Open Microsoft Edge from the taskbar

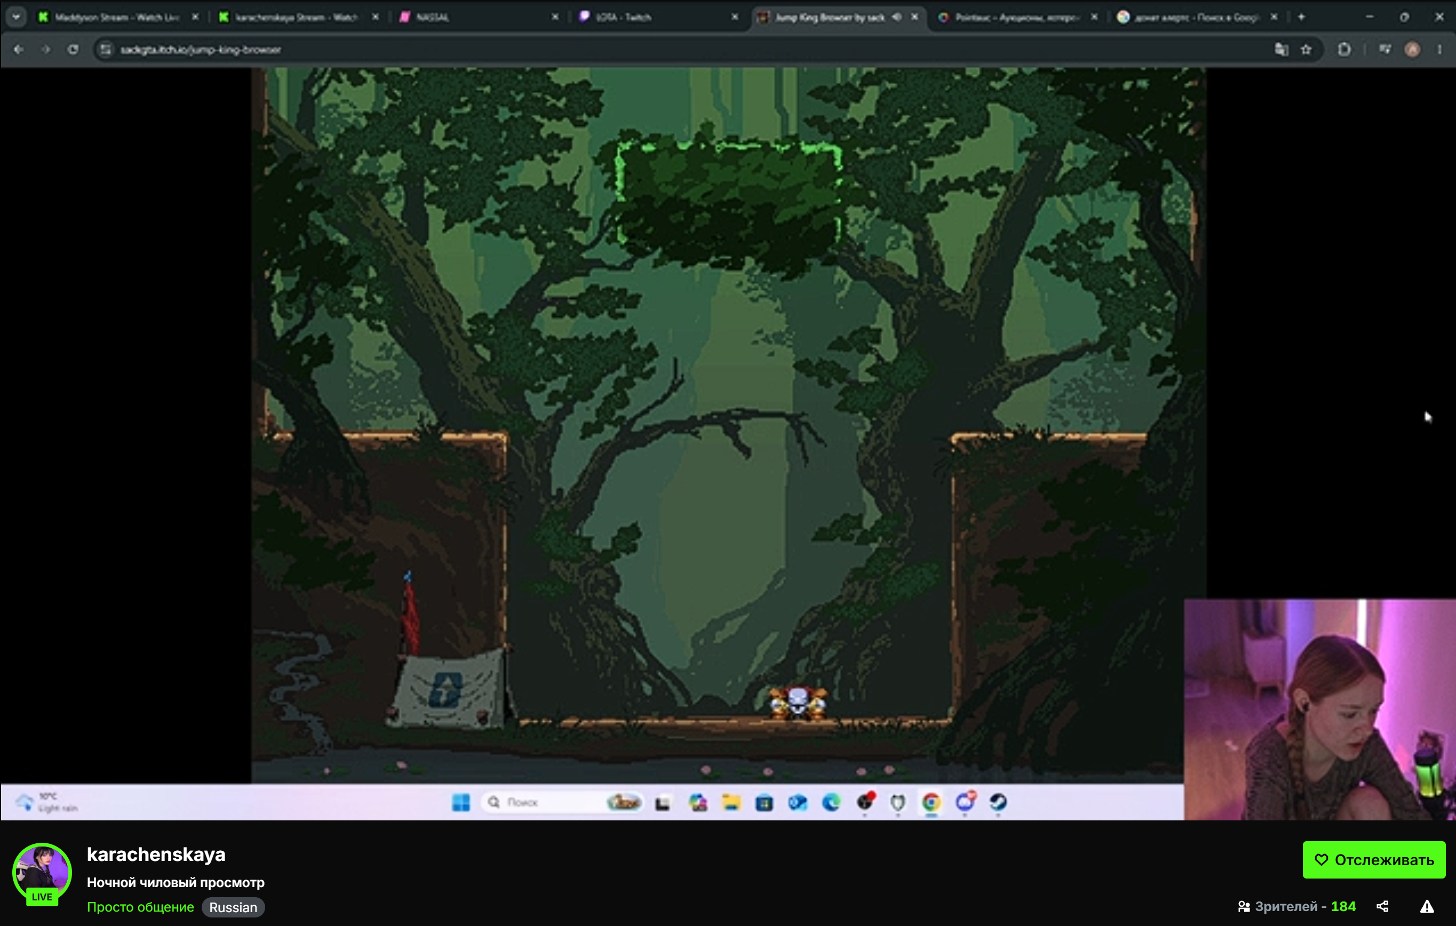tap(831, 803)
